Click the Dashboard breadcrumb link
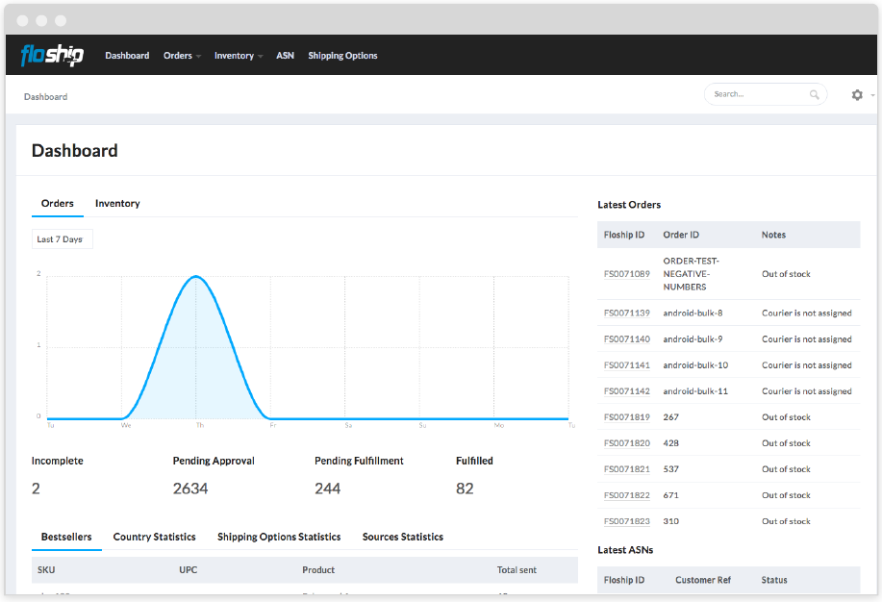The height and width of the screenshot is (602, 882). [45, 96]
